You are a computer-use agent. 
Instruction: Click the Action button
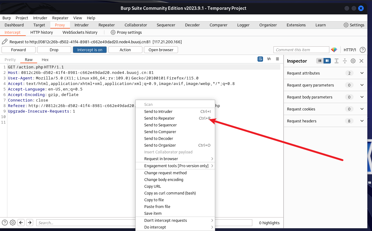coord(125,50)
